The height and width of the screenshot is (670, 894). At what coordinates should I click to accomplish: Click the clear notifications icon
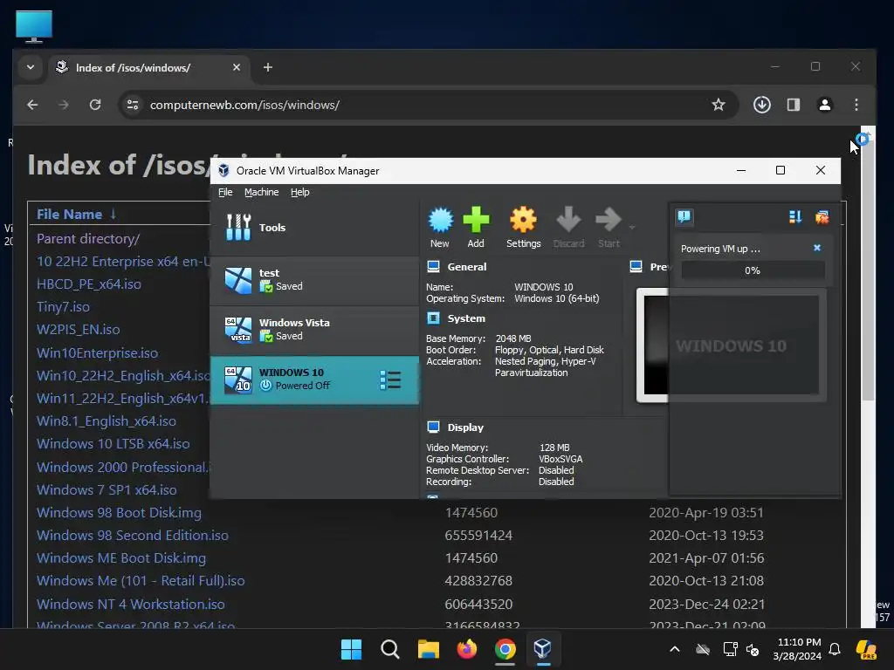pos(822,216)
